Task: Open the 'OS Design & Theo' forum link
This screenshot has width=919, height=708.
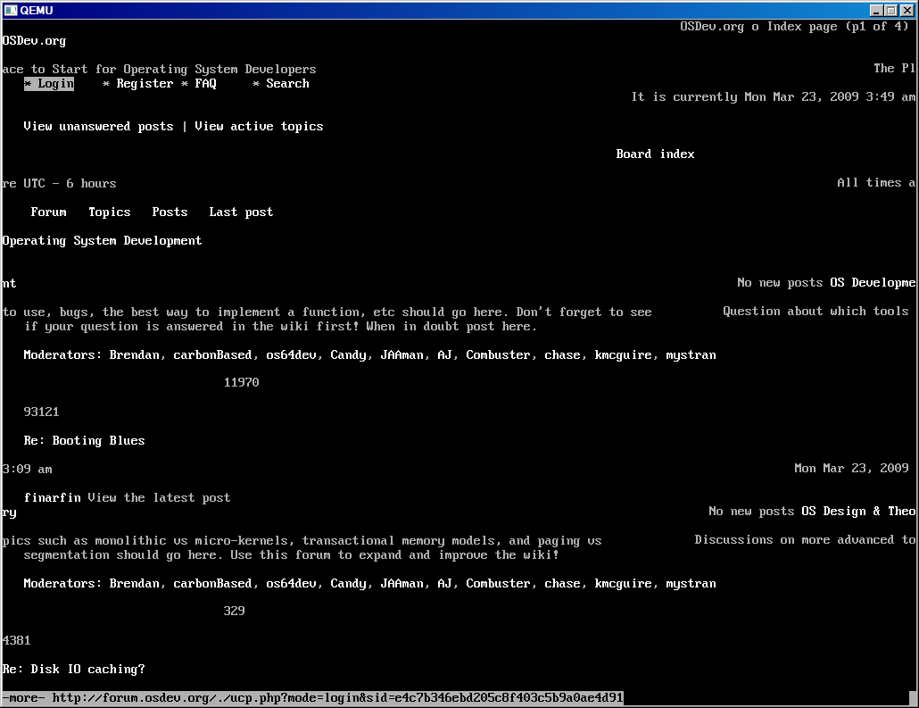Action: pos(858,511)
